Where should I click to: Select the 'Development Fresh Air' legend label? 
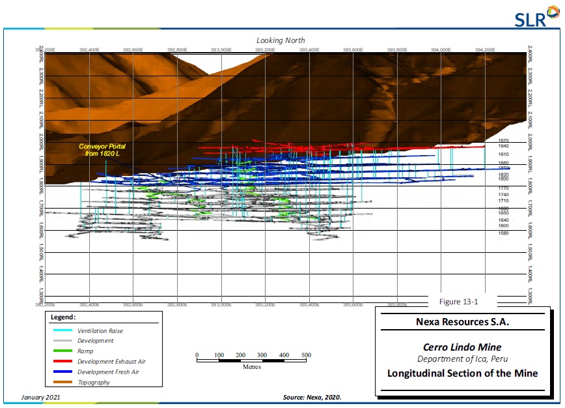coord(108,372)
